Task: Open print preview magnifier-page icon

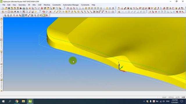Action: point(27,8)
